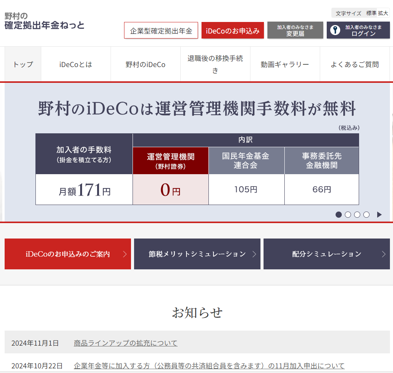Open 企業型確定拠出年金 page
Viewport: 393px width, 373px height.
pyautogui.click(x=161, y=30)
